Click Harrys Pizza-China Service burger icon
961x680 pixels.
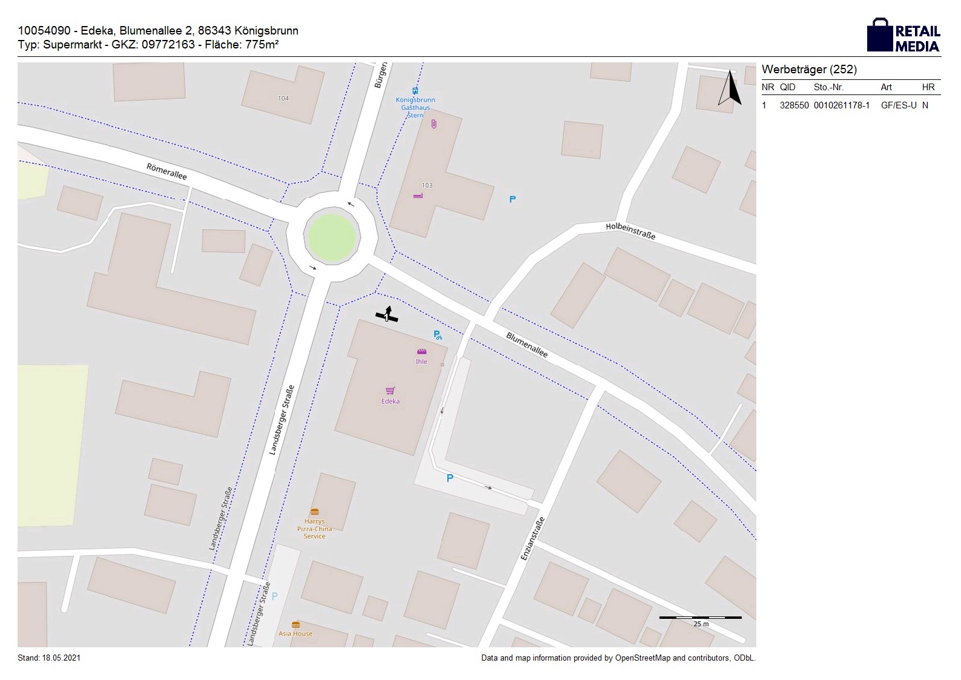314,512
